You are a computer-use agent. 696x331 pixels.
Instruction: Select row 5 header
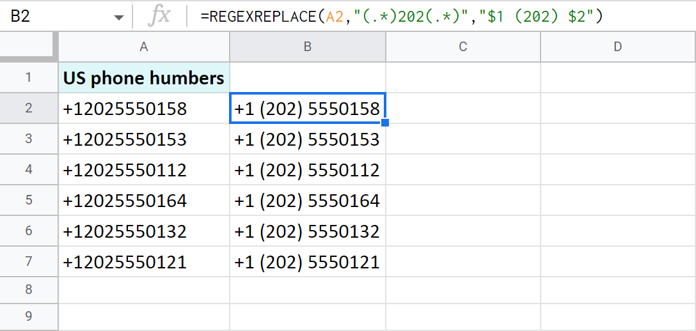coord(29,200)
